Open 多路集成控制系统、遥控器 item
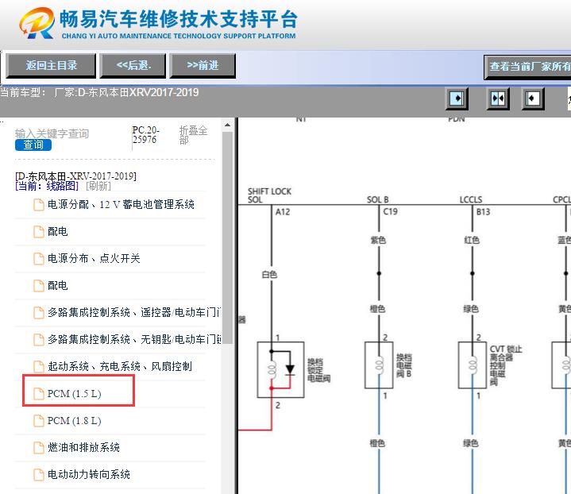The width and height of the screenshot is (571, 494). (134, 313)
